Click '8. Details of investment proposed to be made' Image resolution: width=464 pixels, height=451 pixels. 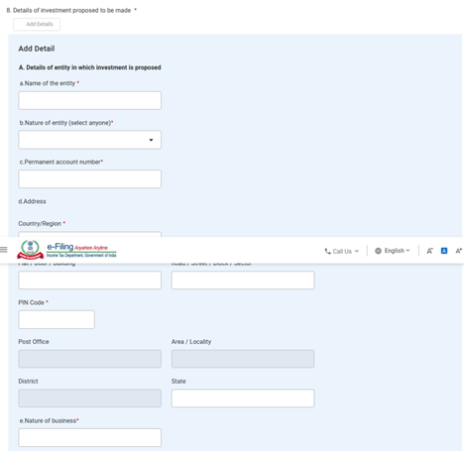click(x=68, y=10)
